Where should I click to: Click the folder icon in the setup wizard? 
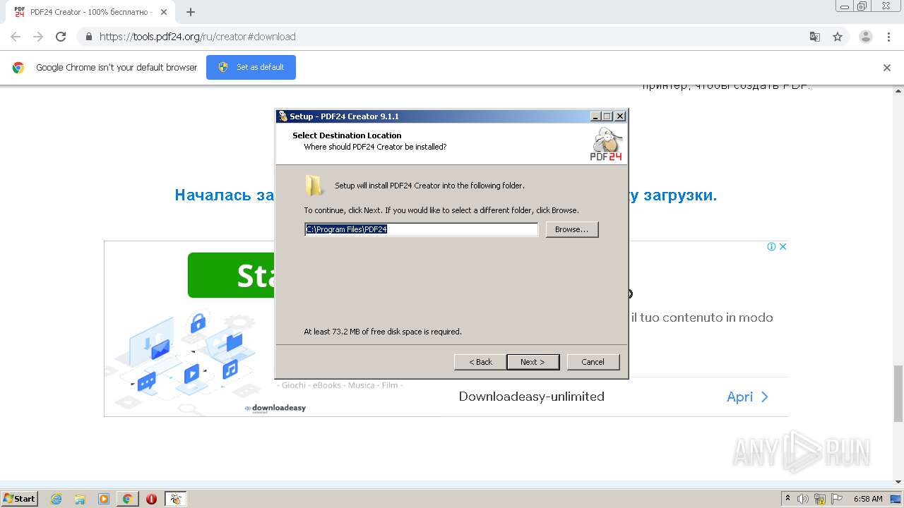[x=314, y=186]
